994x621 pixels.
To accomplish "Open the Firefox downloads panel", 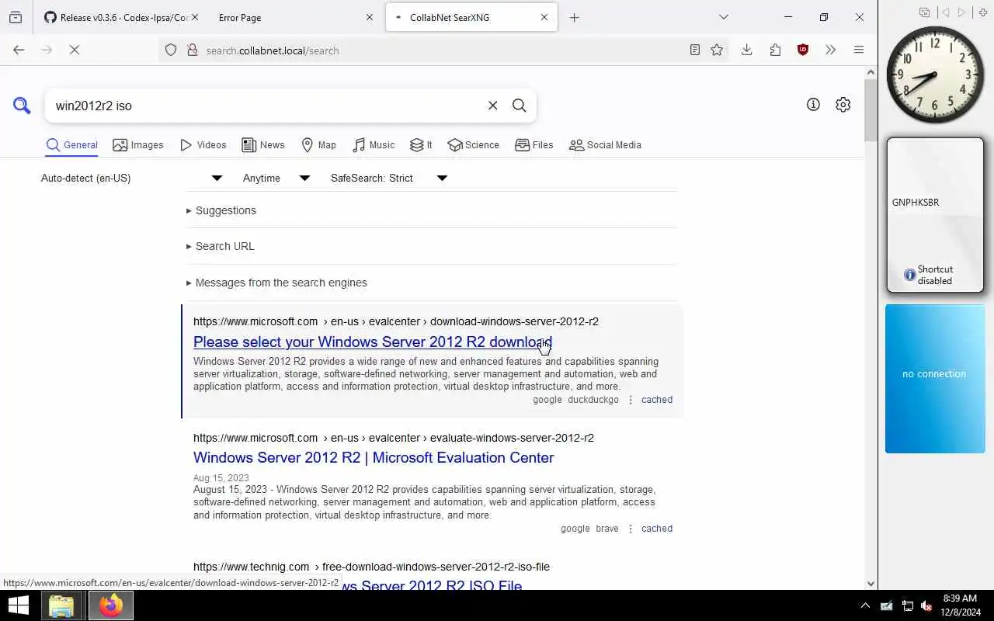I will pyautogui.click(x=746, y=50).
